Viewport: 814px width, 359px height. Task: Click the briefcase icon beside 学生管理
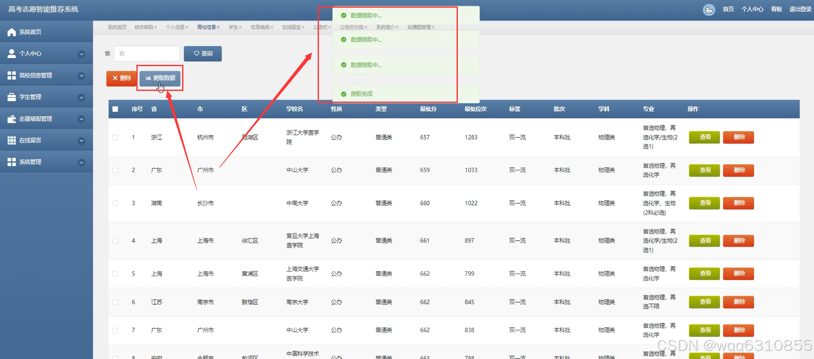click(12, 97)
